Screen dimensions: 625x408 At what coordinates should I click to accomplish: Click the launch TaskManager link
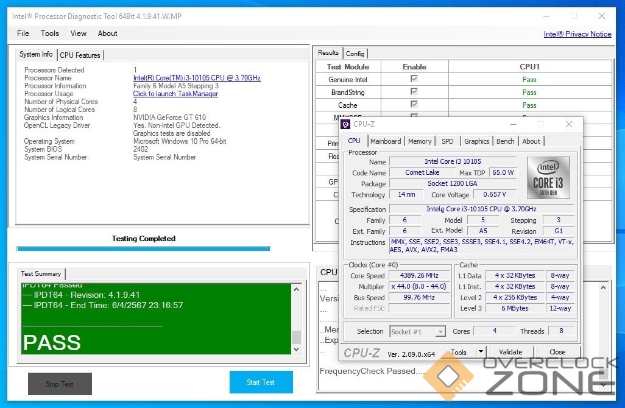[x=175, y=94]
